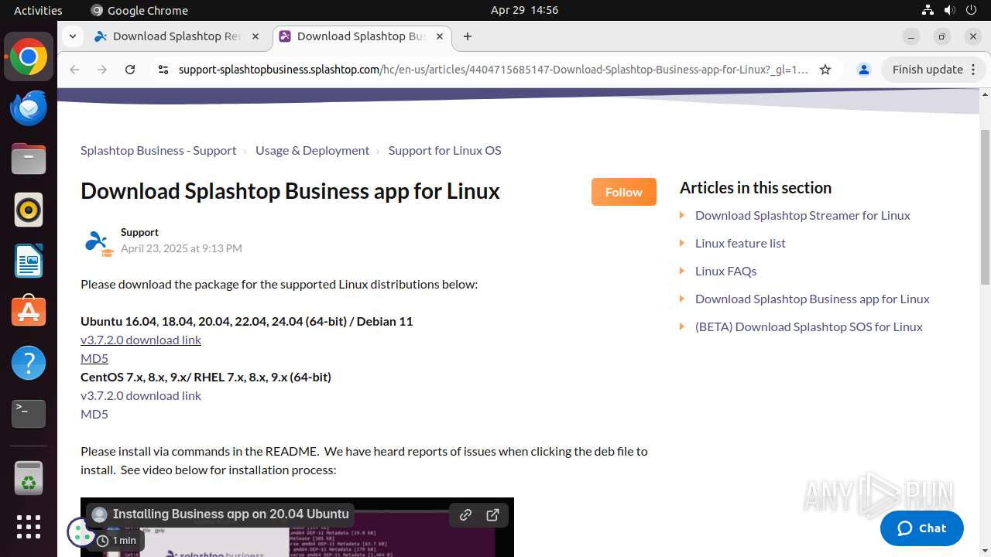Open the Chrome menu three dots

pyautogui.click(x=974, y=70)
